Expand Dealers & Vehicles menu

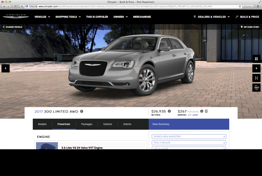point(212,17)
